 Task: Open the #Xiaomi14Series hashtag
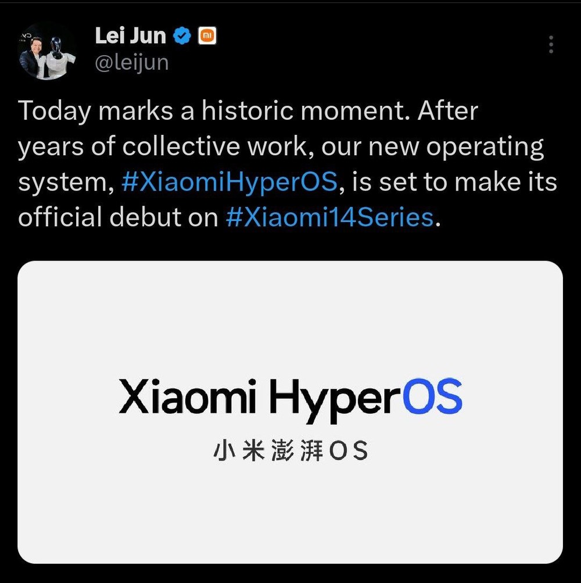pyautogui.click(x=330, y=217)
